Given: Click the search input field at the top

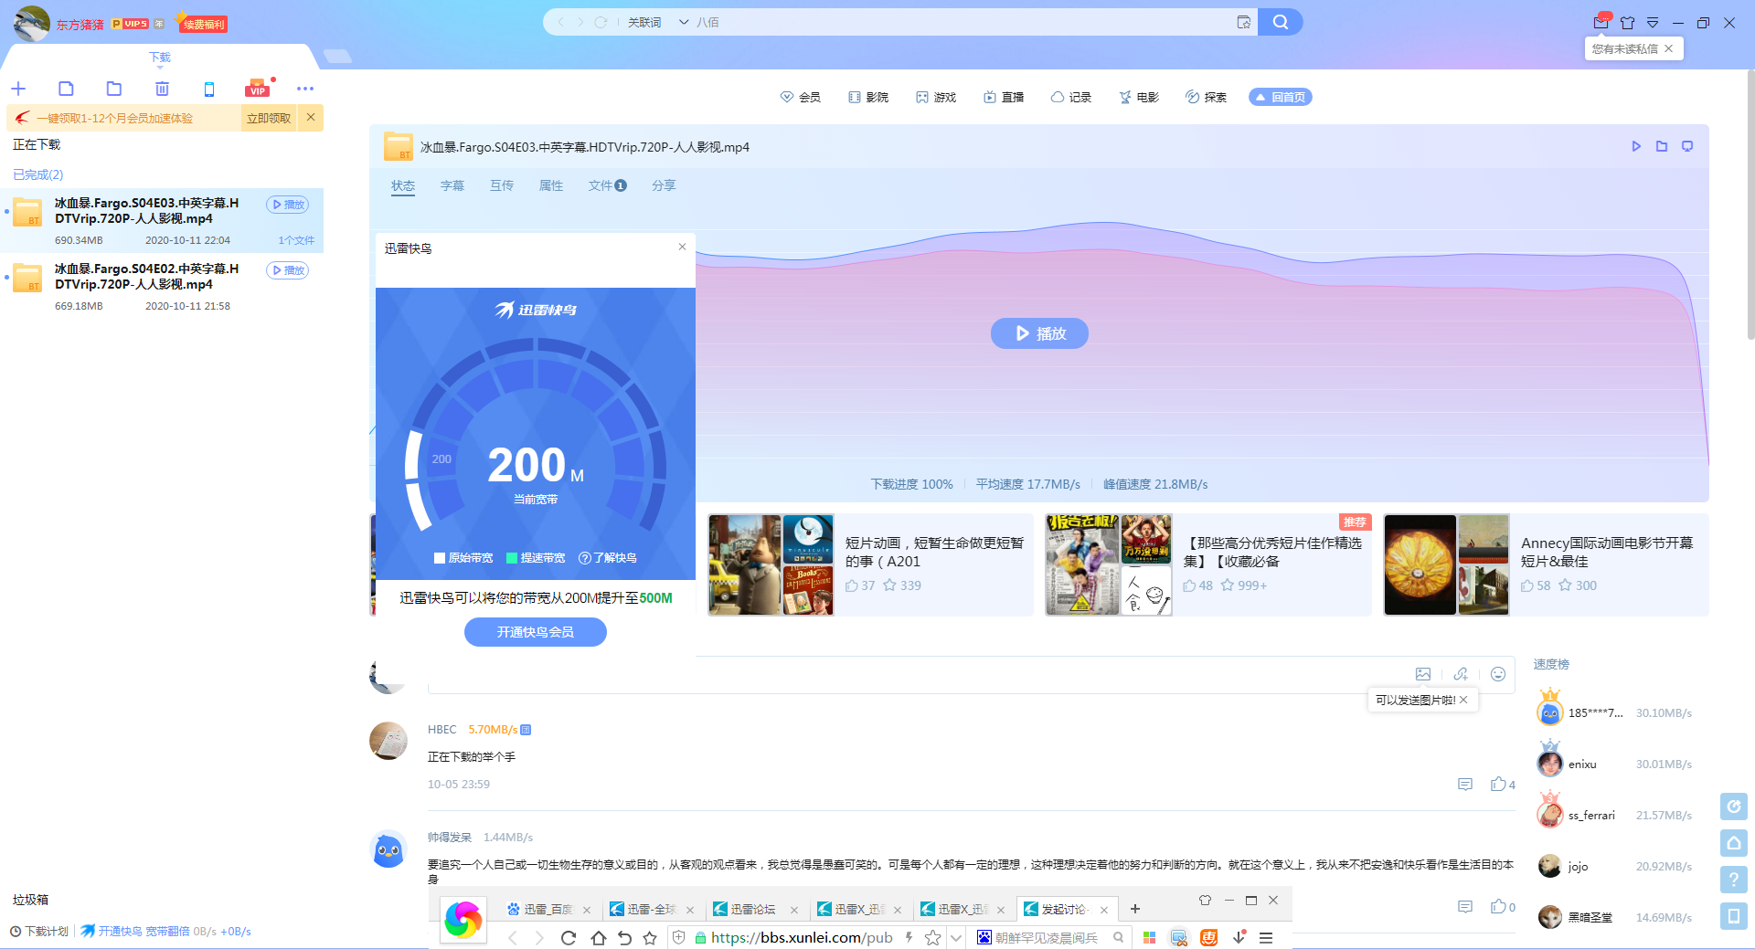Looking at the screenshot, I should [x=960, y=22].
